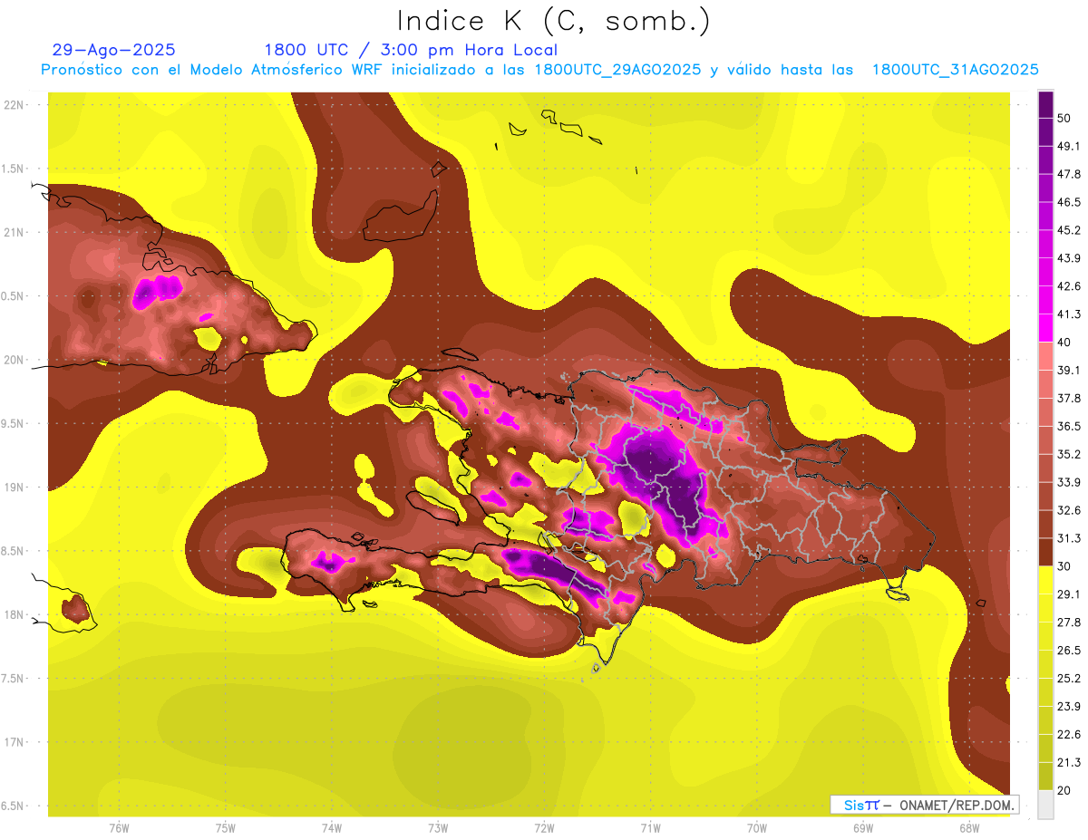Click the "18N" latitude label

pyautogui.click(x=15, y=614)
